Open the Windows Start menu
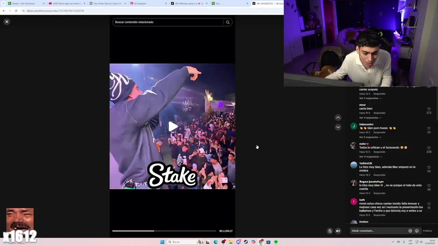Image resolution: width=438 pixels, height=246 pixels. [162, 242]
